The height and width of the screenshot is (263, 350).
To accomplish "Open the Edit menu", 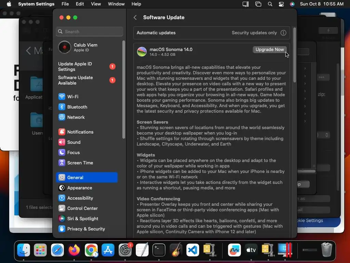I will coord(80,4).
